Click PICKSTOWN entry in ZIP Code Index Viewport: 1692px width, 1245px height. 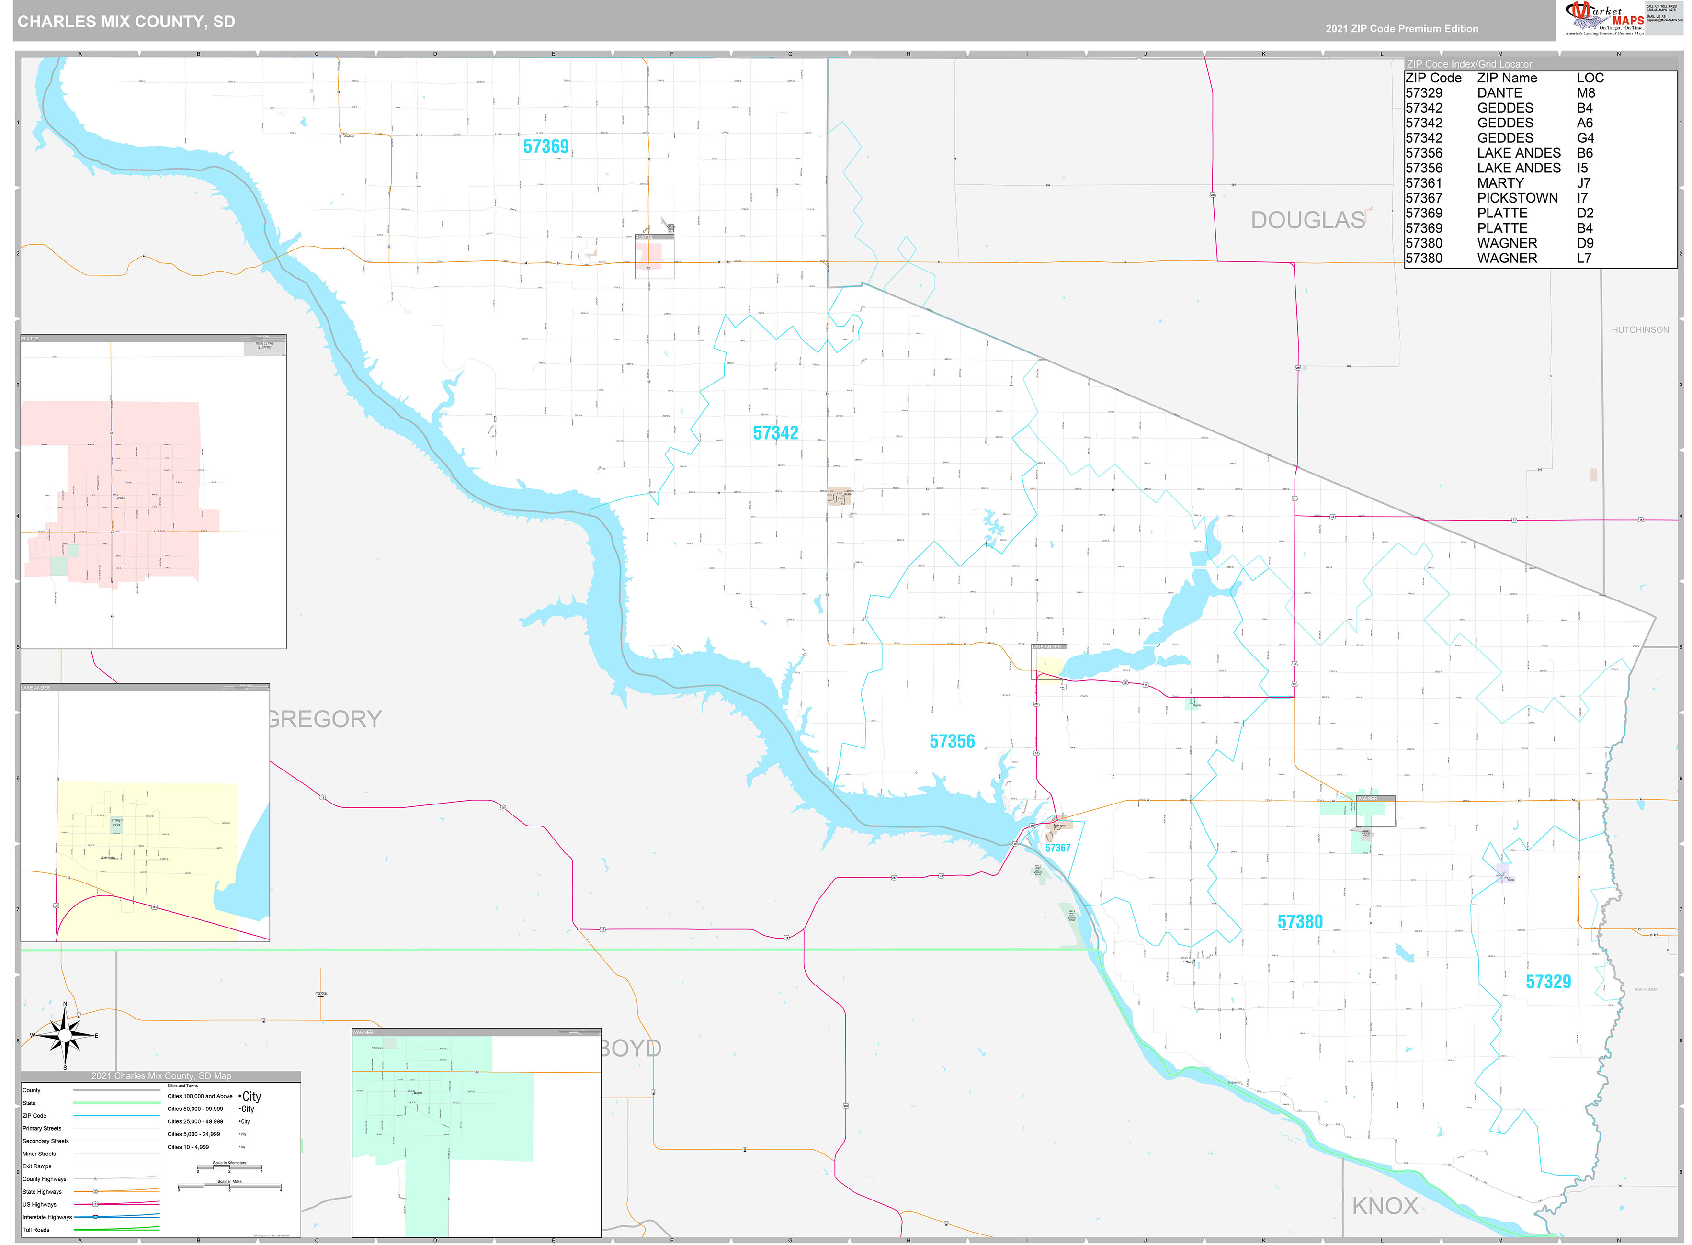1519,198
